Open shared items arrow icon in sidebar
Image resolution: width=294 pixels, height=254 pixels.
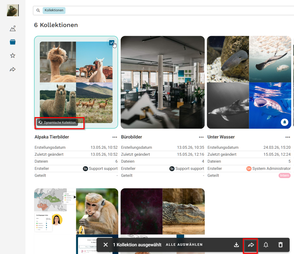(13, 69)
